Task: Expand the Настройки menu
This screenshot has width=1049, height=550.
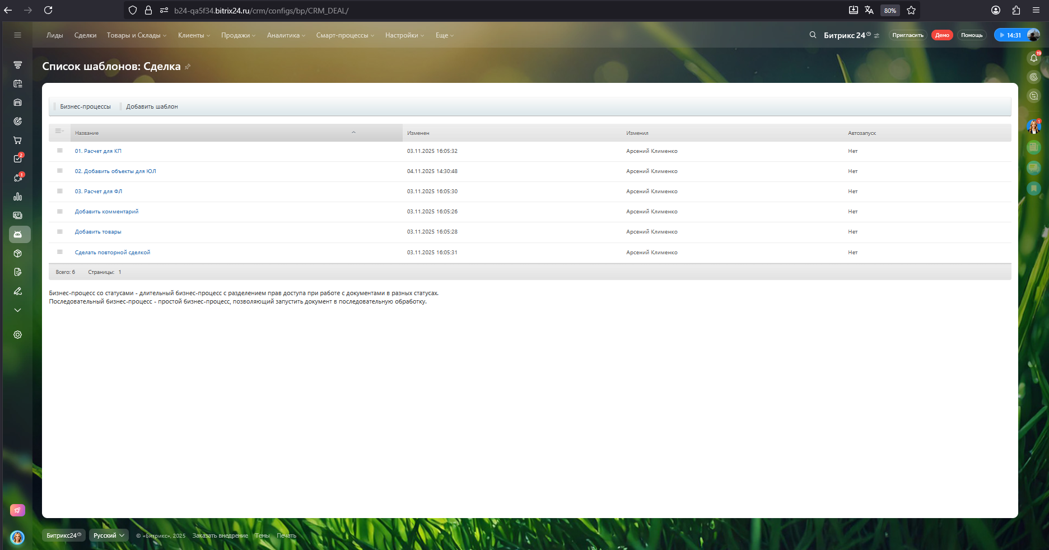Action: tap(405, 35)
